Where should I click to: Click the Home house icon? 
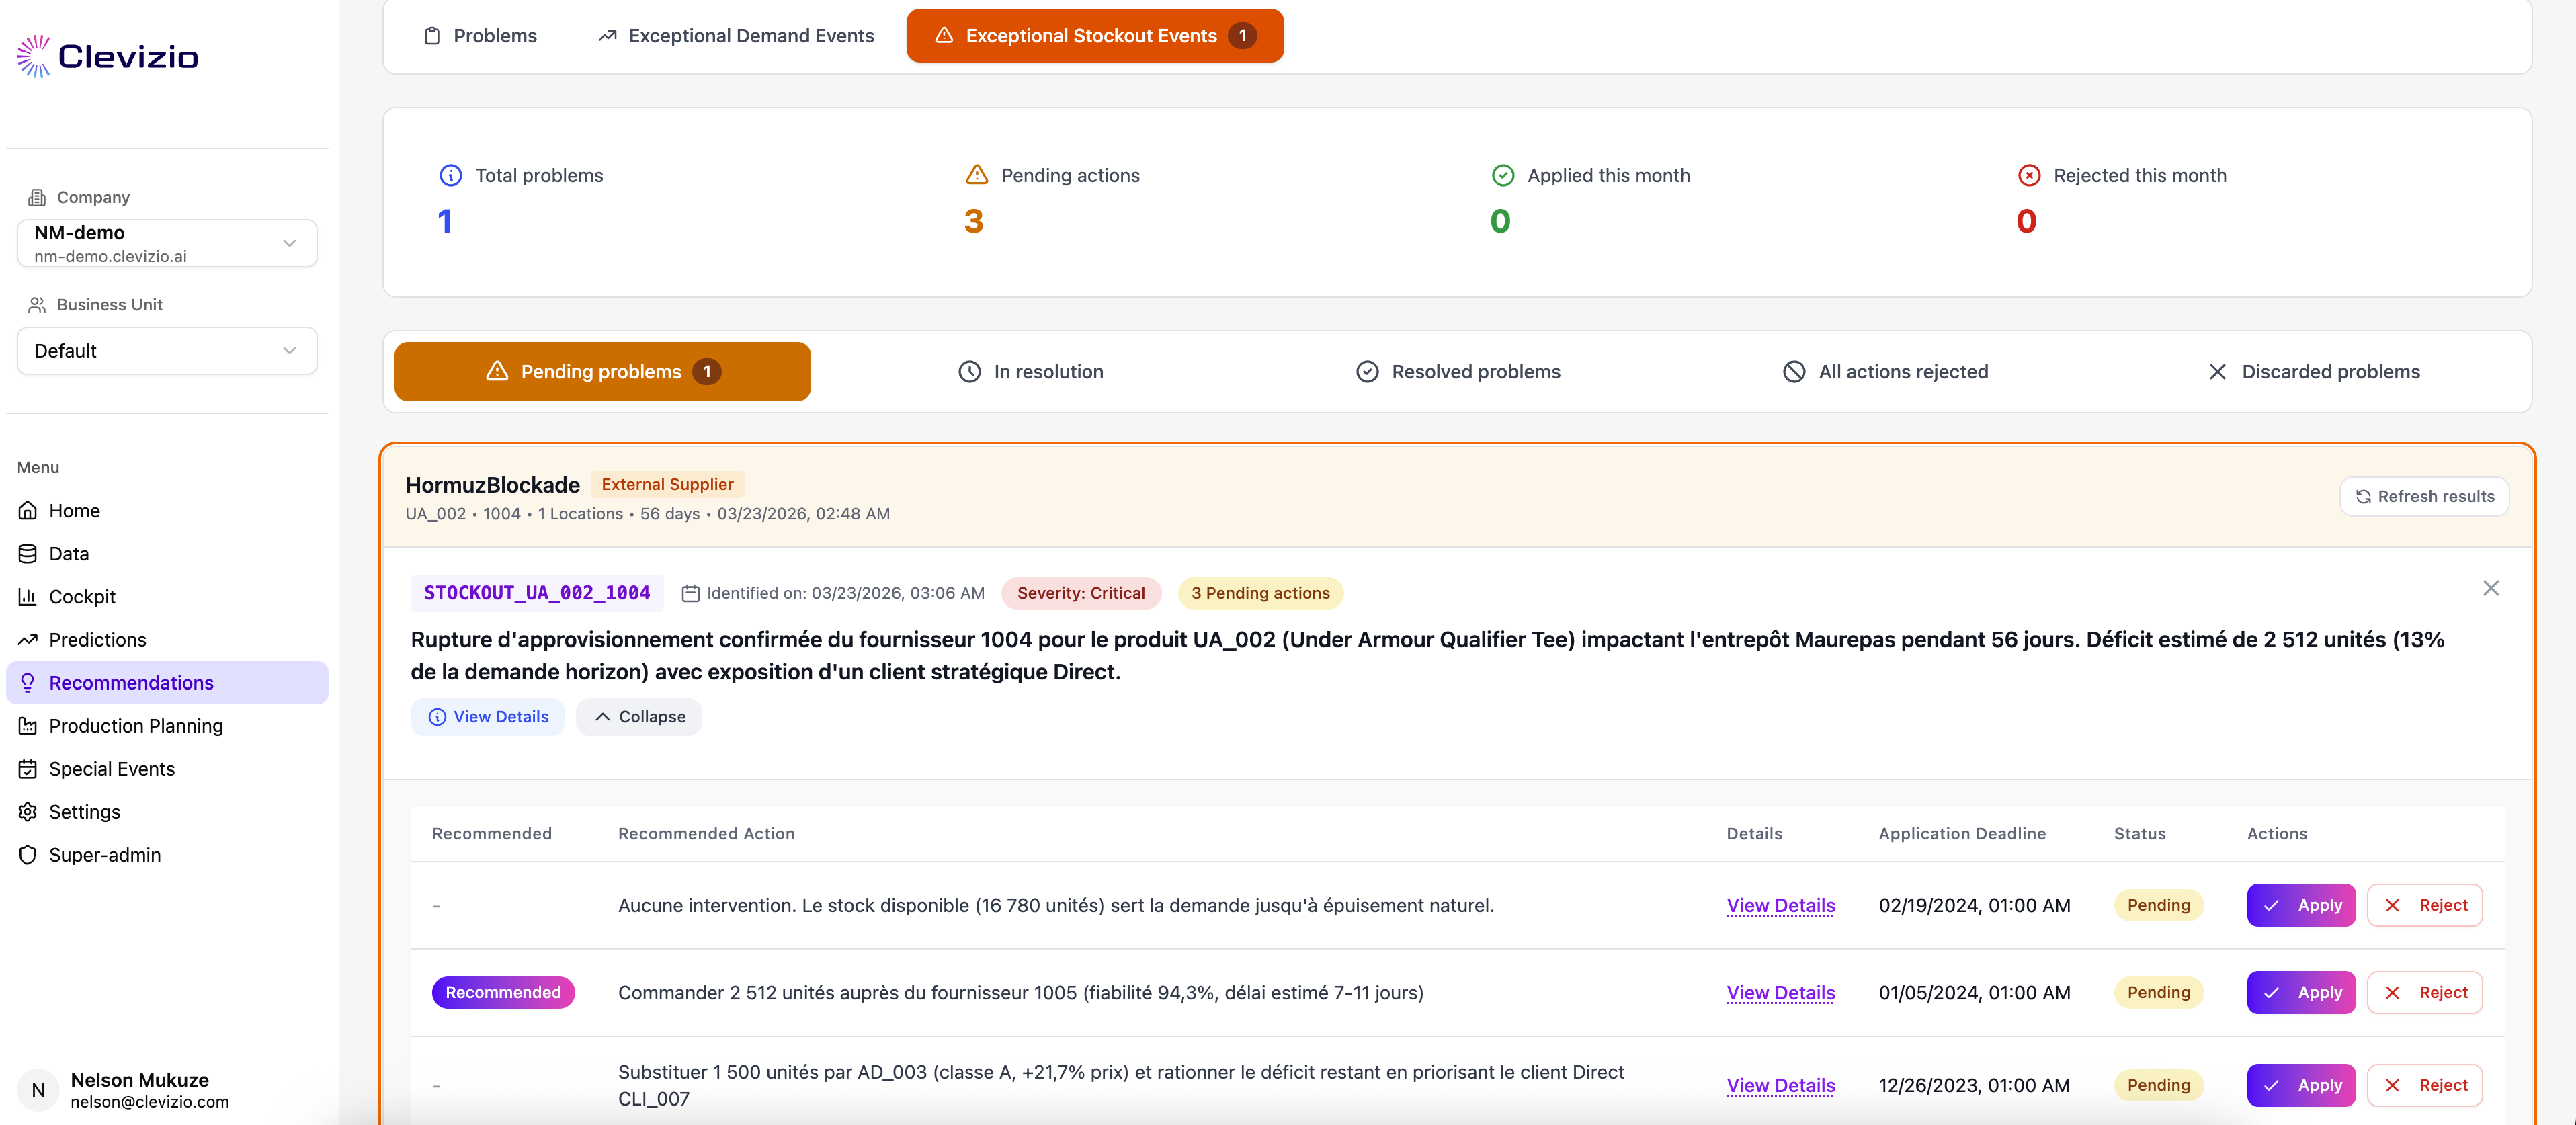point(28,511)
